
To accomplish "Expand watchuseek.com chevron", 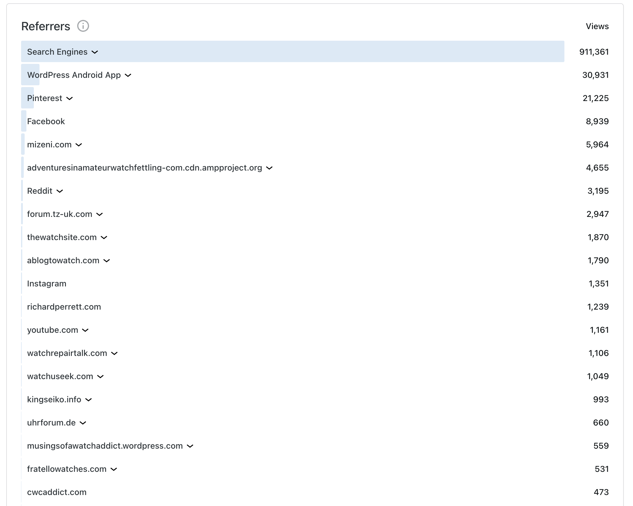I will tap(100, 376).
